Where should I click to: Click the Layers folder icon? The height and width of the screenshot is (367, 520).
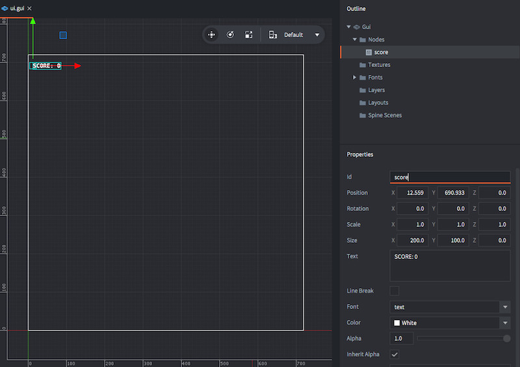point(363,90)
